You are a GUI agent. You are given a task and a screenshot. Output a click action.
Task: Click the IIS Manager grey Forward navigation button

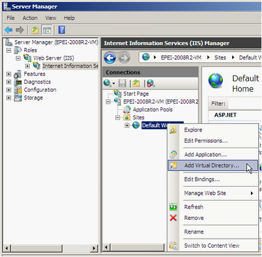tap(124, 58)
